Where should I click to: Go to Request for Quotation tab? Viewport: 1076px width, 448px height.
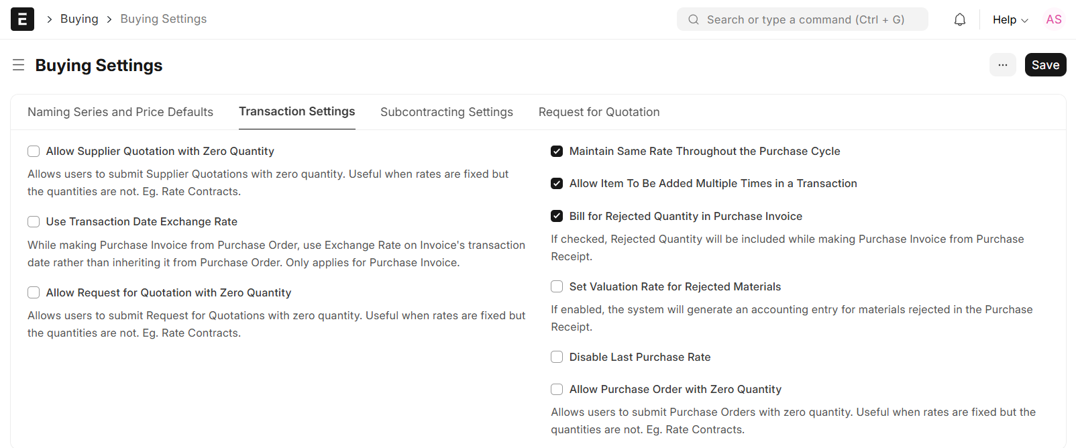click(x=598, y=112)
